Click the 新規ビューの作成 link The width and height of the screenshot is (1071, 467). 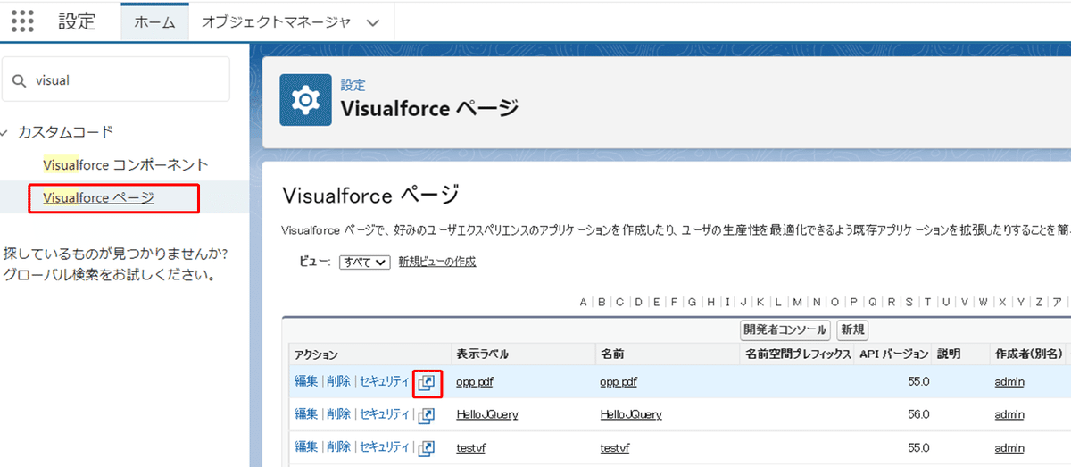tap(437, 262)
